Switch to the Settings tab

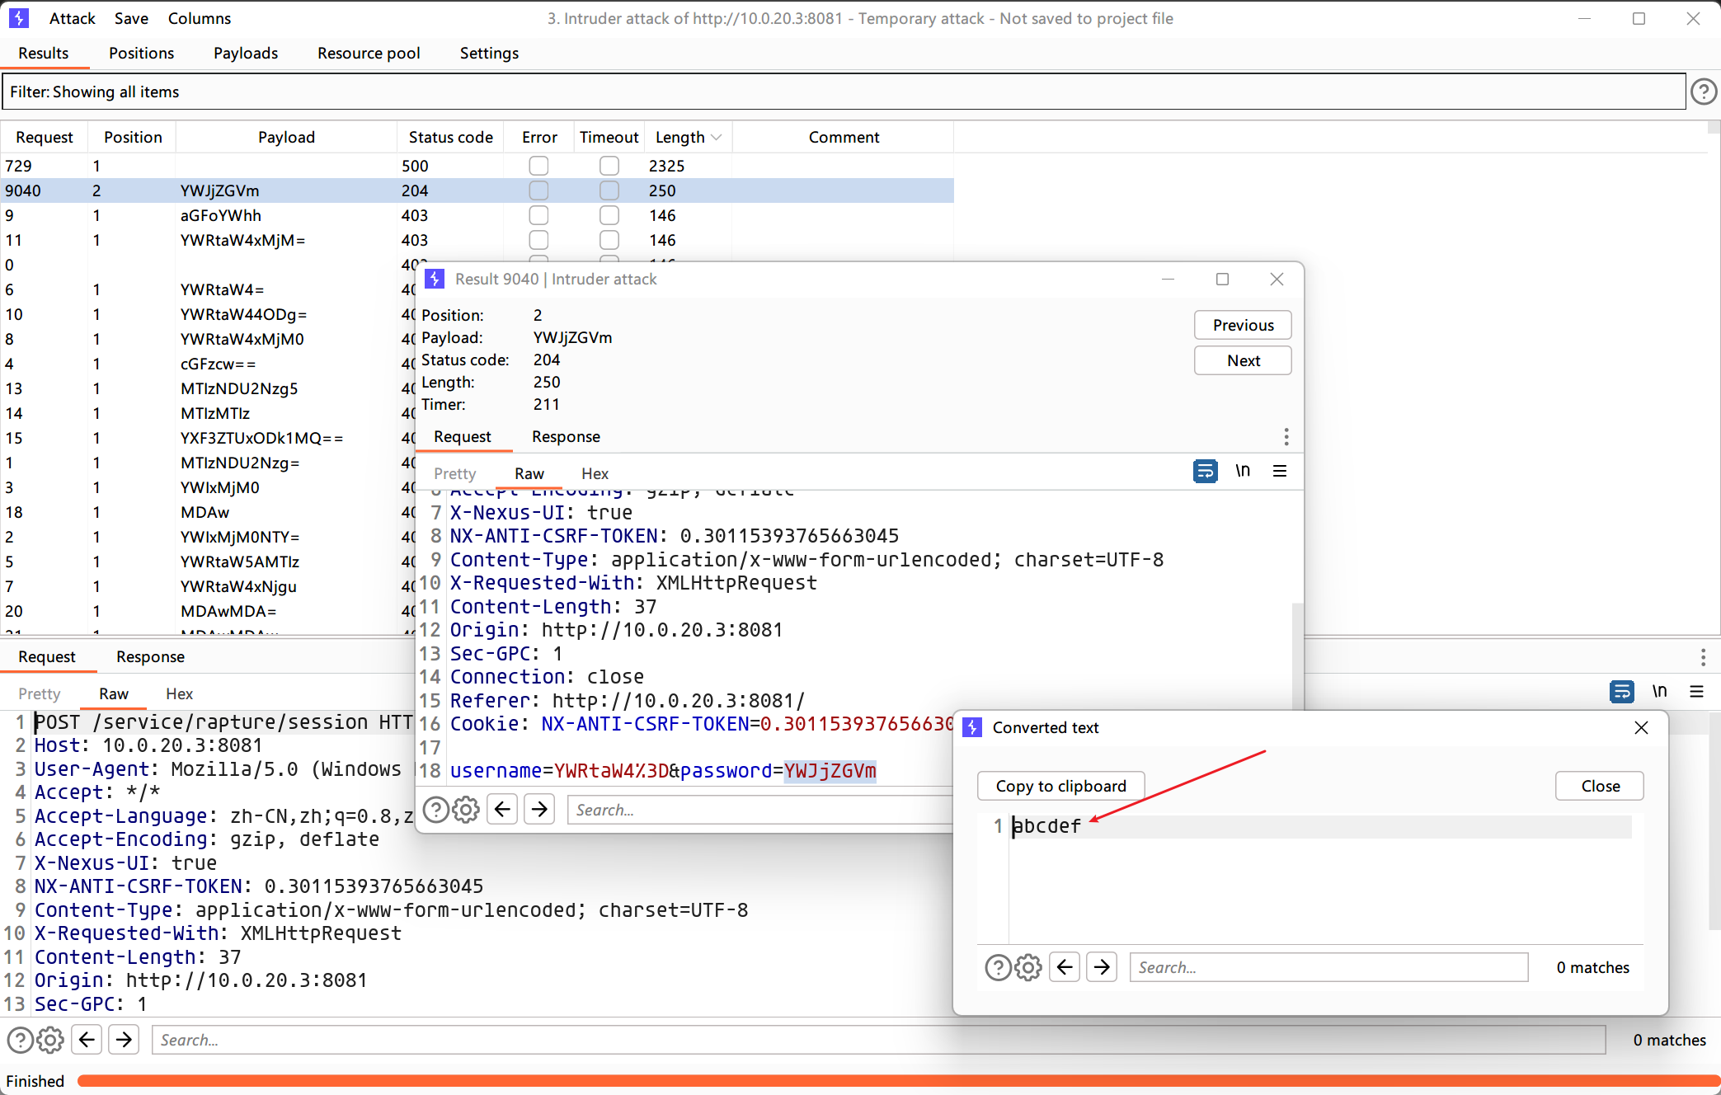coord(489,53)
